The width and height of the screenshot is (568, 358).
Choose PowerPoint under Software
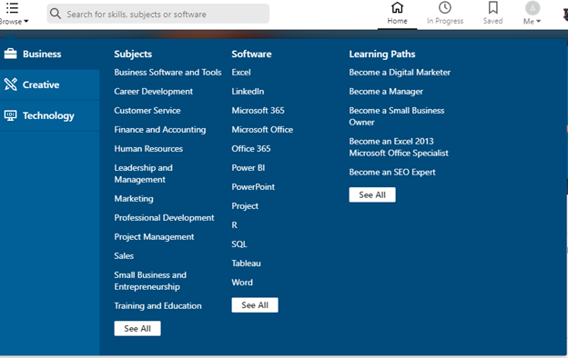[253, 187]
